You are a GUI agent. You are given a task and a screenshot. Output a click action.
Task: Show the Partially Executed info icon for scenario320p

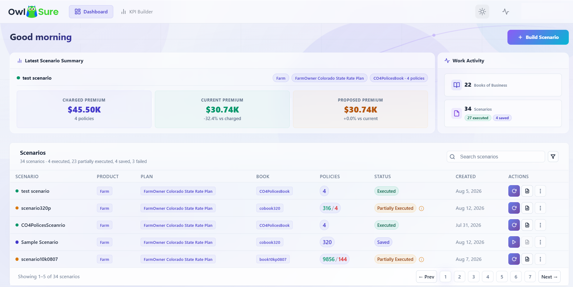pos(421,208)
